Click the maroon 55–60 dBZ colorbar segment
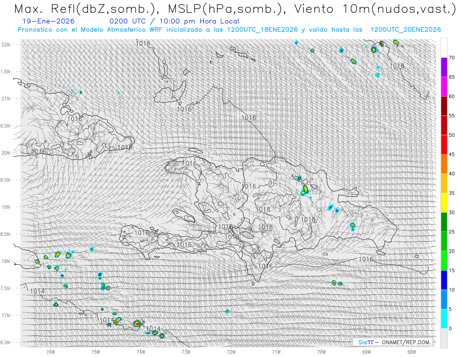462x357 pixels. pos(444,106)
